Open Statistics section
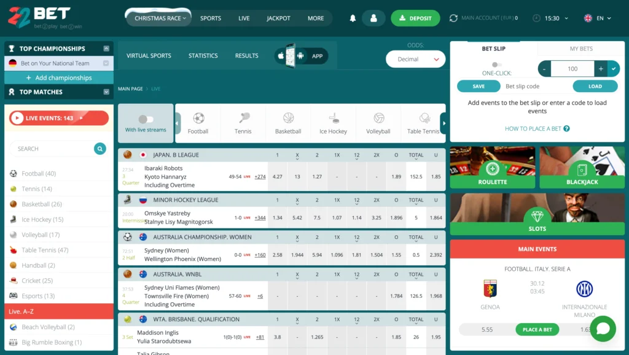The image size is (629, 355). point(203,56)
